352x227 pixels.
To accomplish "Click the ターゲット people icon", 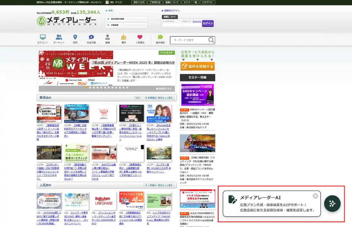I will (x=59, y=37).
